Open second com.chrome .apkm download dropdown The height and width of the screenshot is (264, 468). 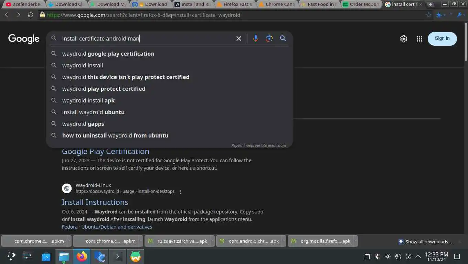click(x=140, y=241)
